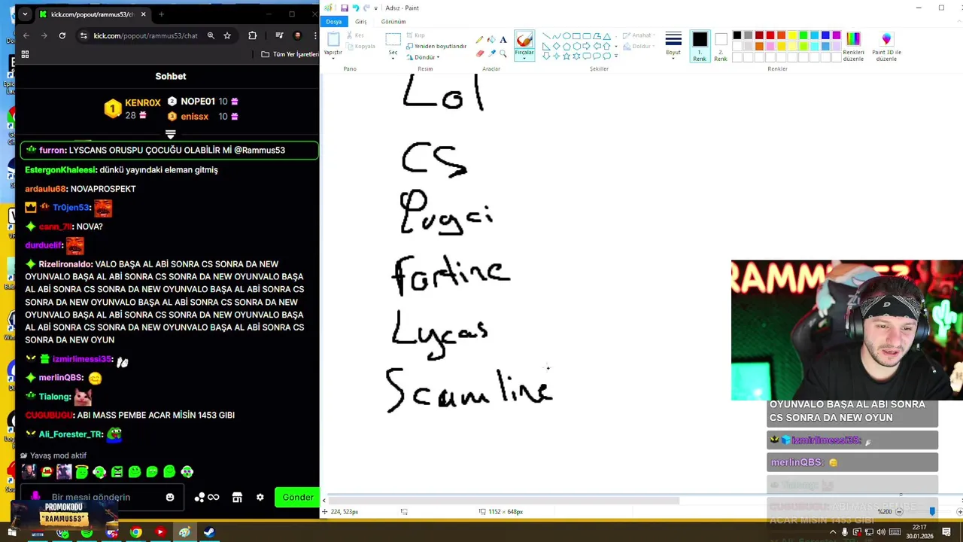Open the emoji picker in chat input
The height and width of the screenshot is (542, 963).
170,497
